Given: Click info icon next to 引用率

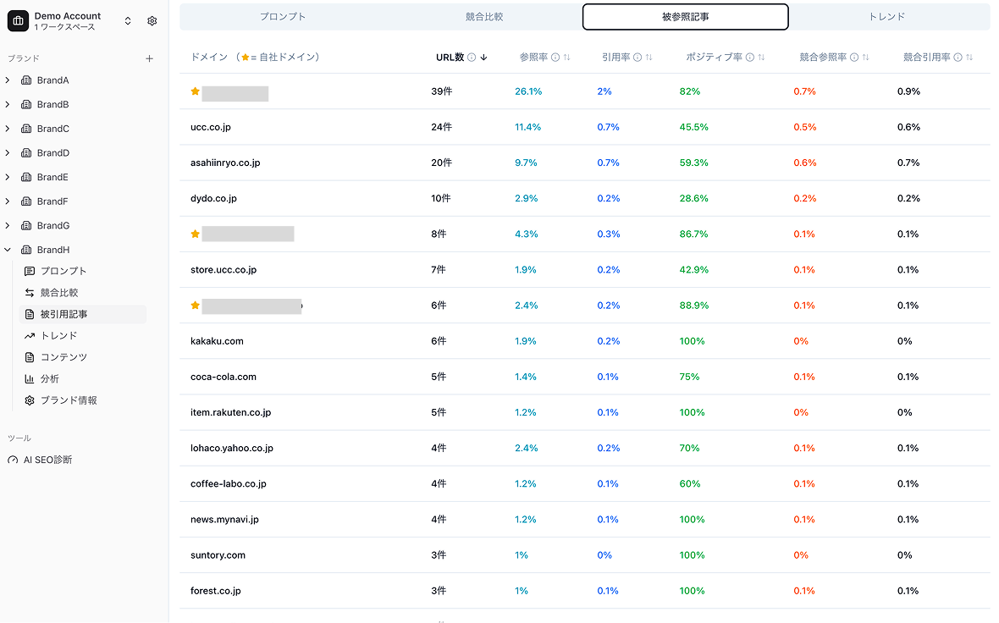Looking at the screenshot, I should [637, 58].
